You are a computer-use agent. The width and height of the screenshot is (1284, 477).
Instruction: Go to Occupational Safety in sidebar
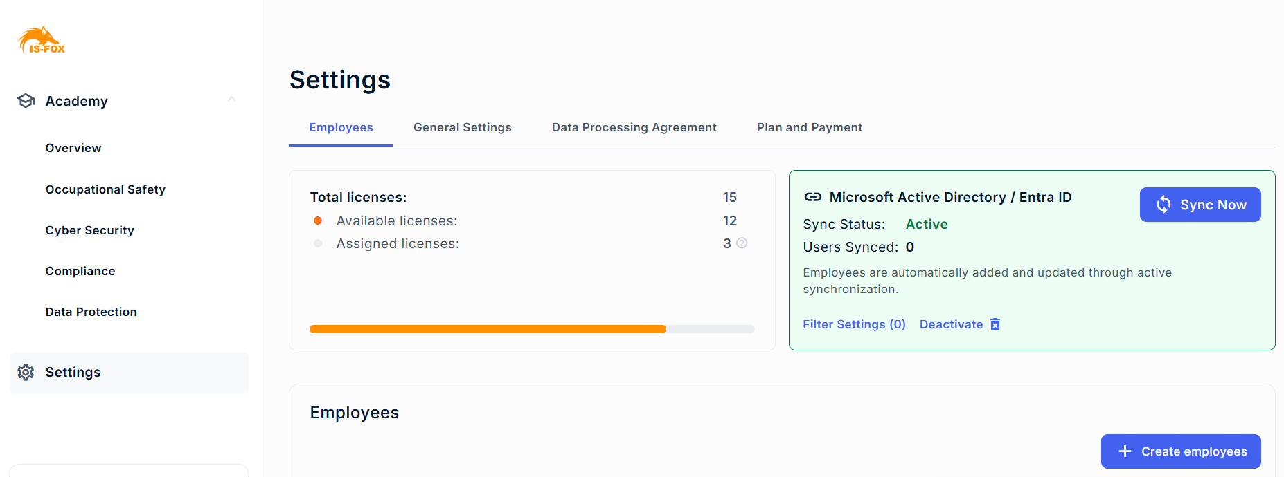pyautogui.click(x=105, y=189)
